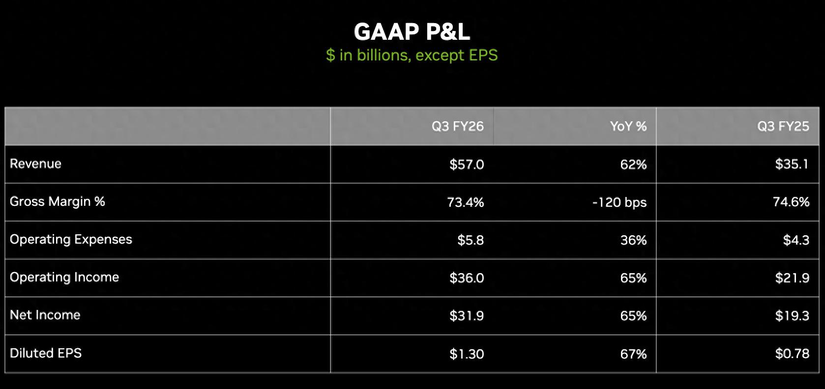Click the '$ in billions, except EPS' subtitle

[x=412, y=55]
